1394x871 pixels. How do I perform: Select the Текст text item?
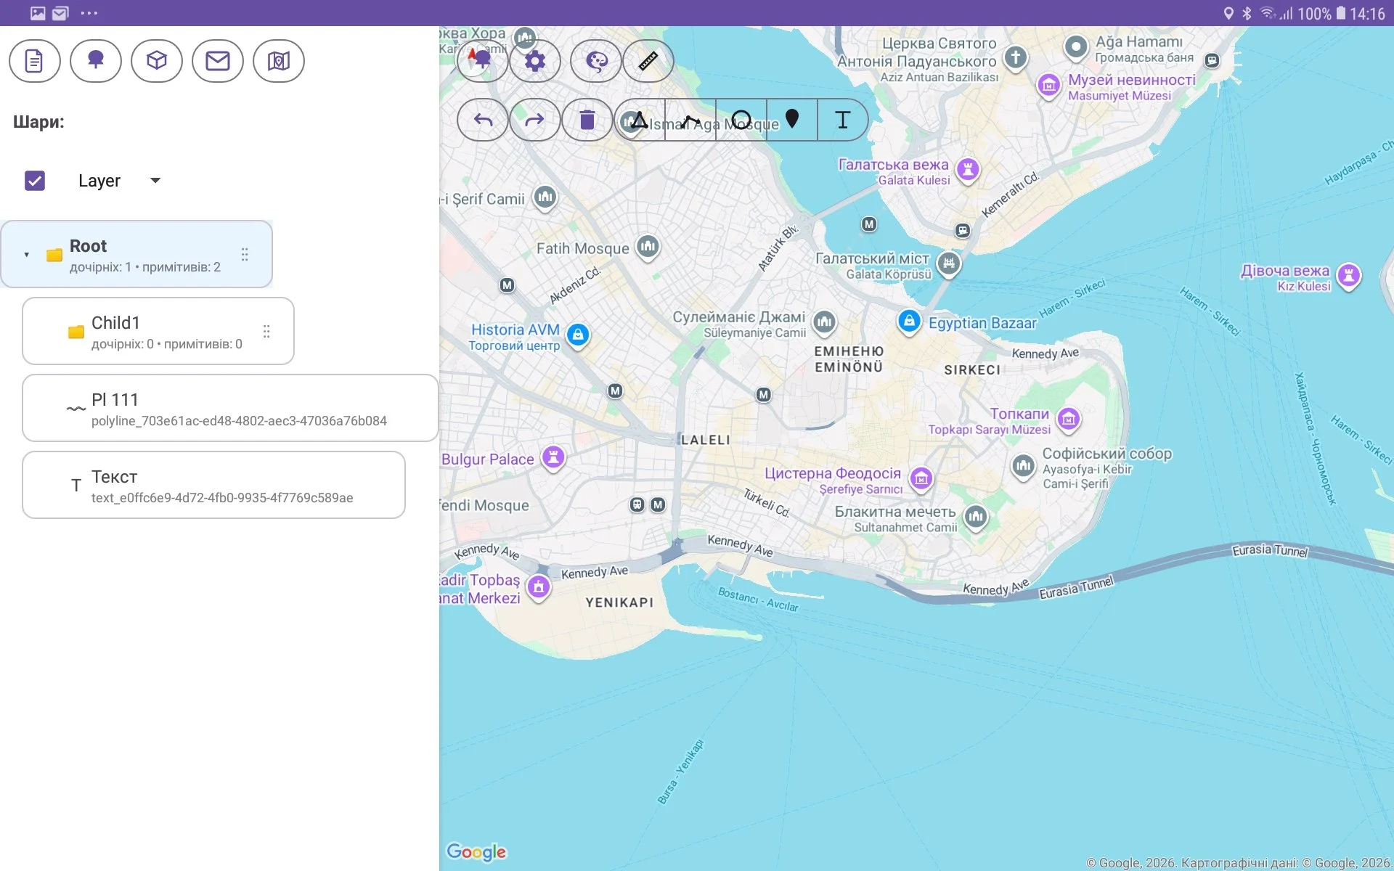213,485
